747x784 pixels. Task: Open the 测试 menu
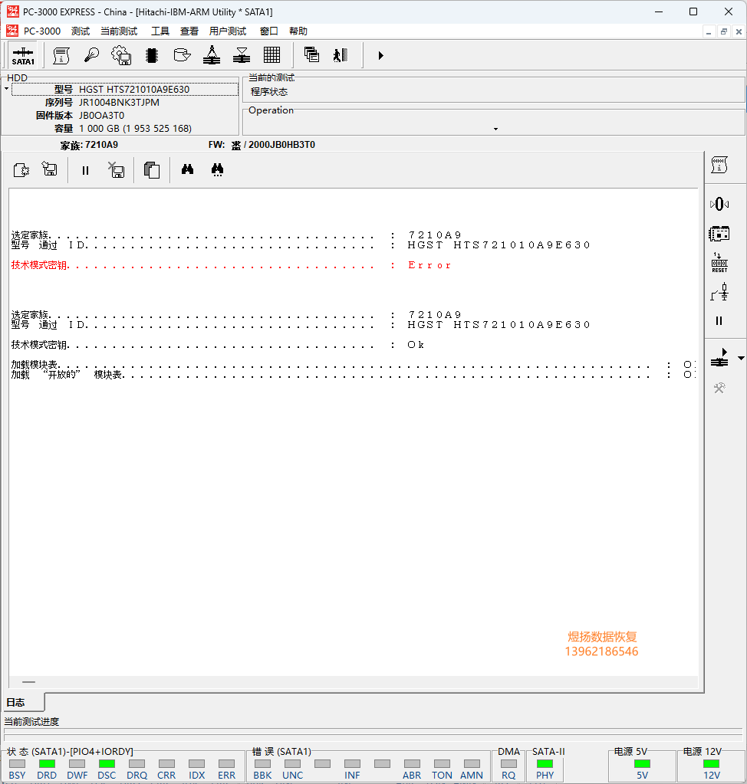81,31
